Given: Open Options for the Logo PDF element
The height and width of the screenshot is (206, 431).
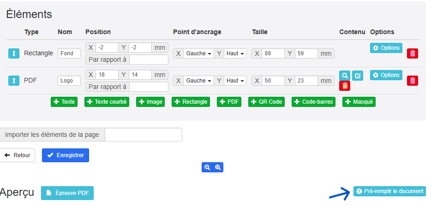Looking at the screenshot, I should pos(386,75).
